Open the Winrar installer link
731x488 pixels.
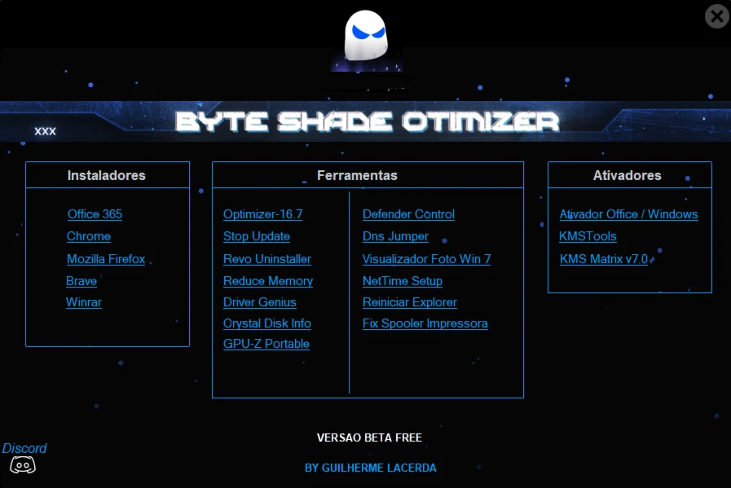tap(84, 302)
